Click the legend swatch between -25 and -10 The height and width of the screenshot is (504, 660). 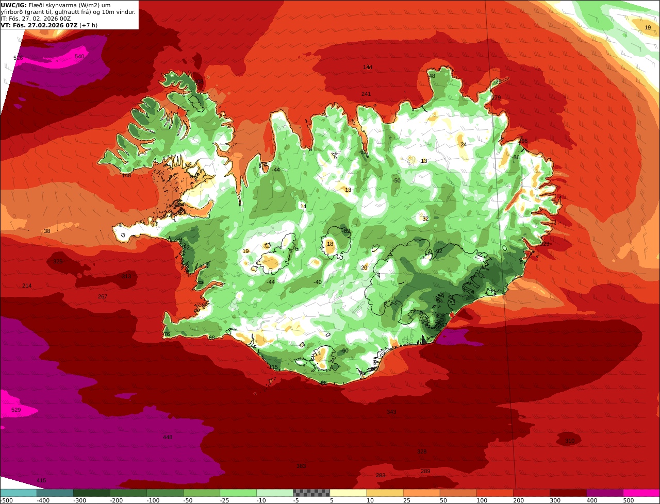(238, 493)
